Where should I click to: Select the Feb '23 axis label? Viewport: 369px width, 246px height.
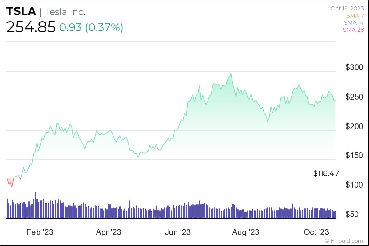pos(40,232)
